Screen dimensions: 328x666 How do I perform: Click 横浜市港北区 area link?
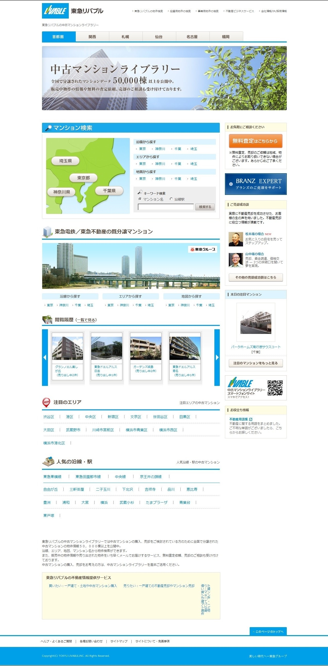pyautogui.click(x=54, y=443)
